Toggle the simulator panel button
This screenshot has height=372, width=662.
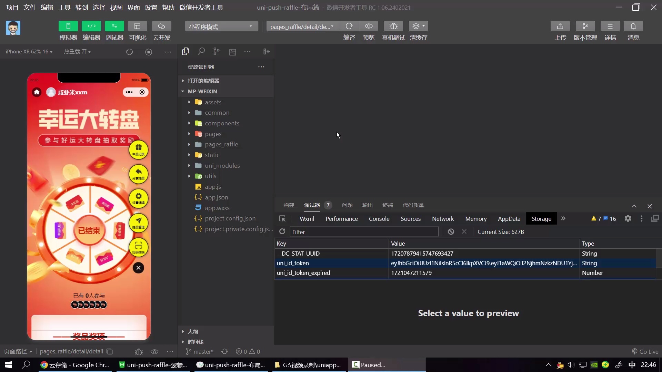[68, 26]
